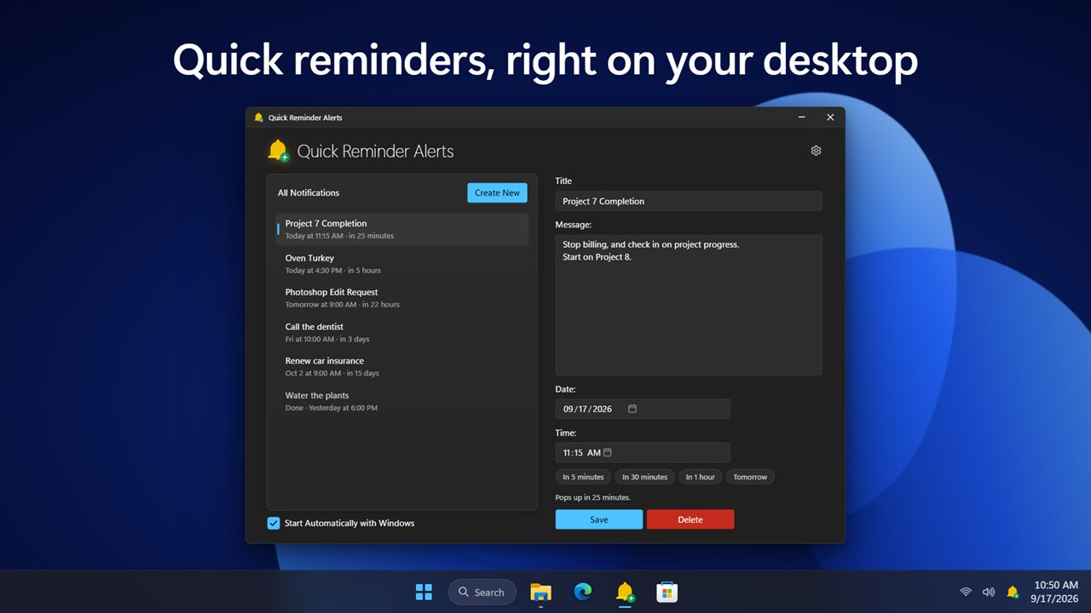
Task: Toggle Start Automatically with Windows checkbox
Action: 274,523
